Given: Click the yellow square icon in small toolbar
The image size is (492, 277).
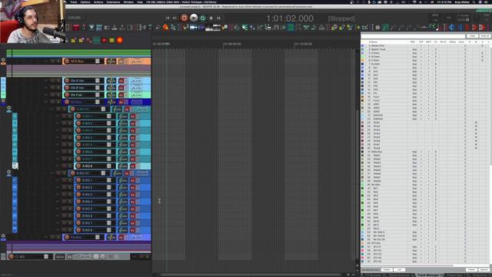Looking at the screenshot, I should tap(111, 40).
